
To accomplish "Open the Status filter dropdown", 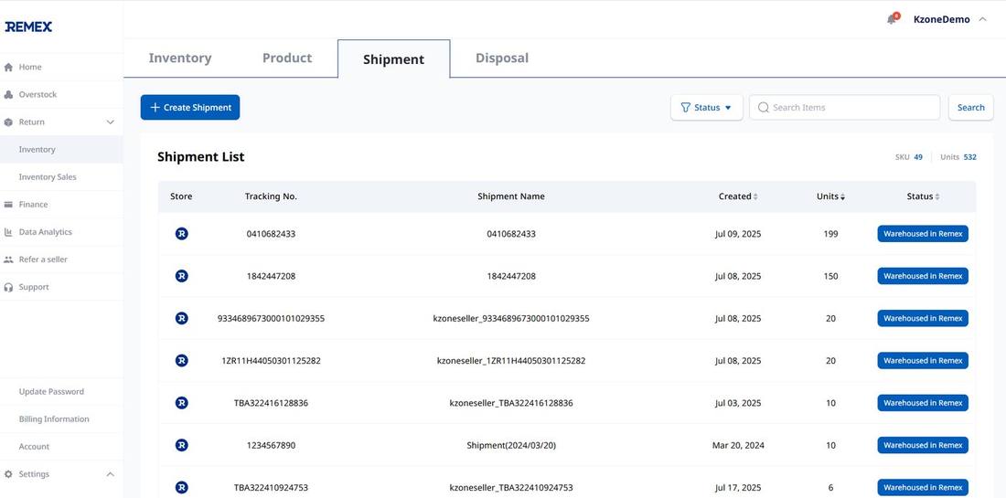I will (706, 108).
